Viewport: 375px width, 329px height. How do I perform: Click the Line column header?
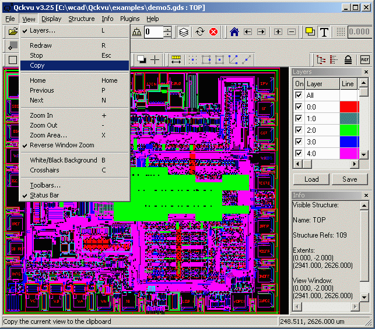pos(348,84)
